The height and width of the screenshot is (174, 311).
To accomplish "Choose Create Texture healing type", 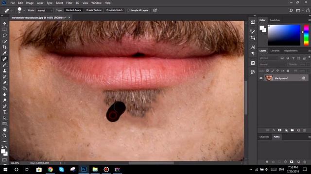I will pyautogui.click(x=94, y=10).
